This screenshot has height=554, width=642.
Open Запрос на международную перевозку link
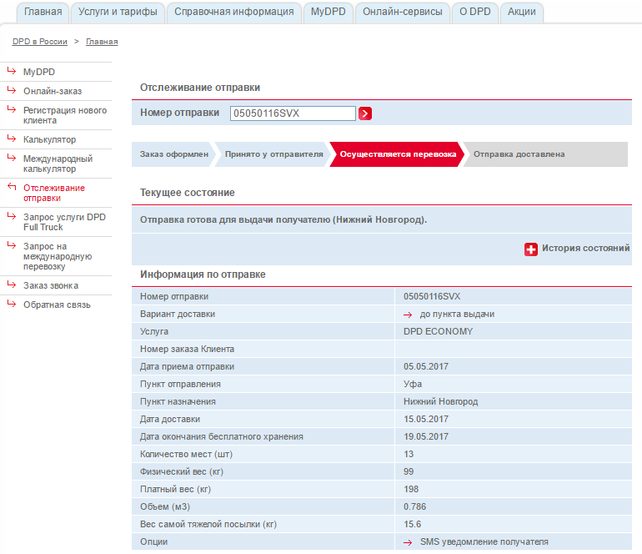[58, 256]
